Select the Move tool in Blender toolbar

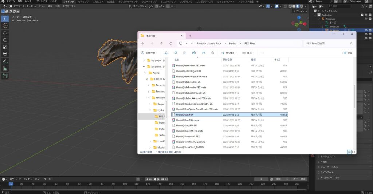click(x=5, y=33)
